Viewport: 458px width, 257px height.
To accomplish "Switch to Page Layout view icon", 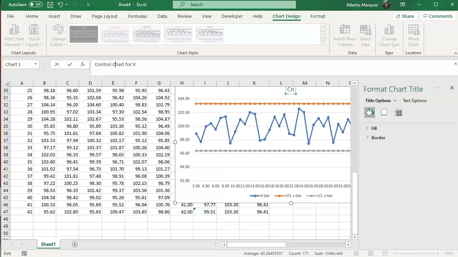I will pos(370,253).
